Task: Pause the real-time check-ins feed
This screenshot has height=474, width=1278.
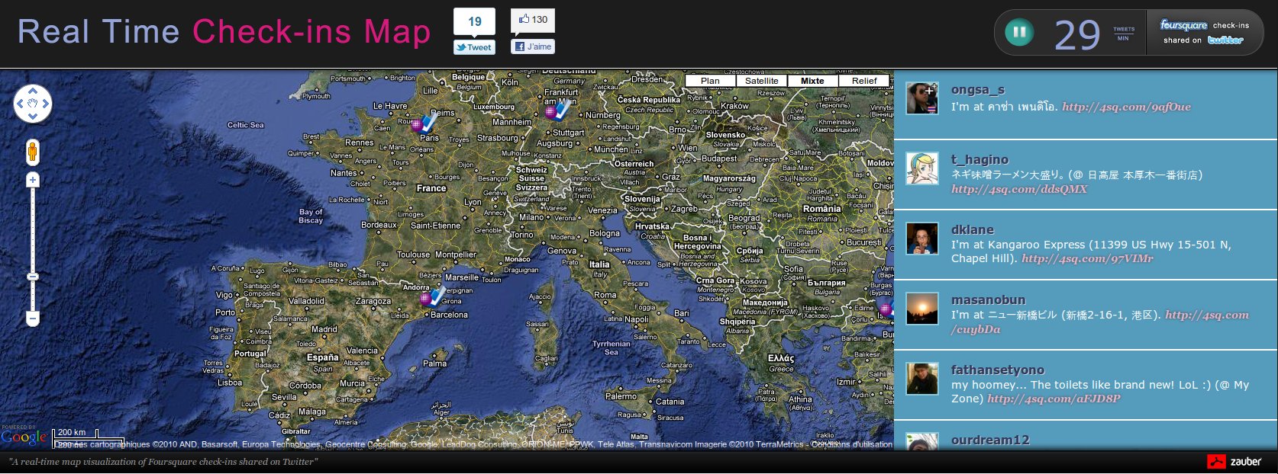Action: pos(1018,33)
